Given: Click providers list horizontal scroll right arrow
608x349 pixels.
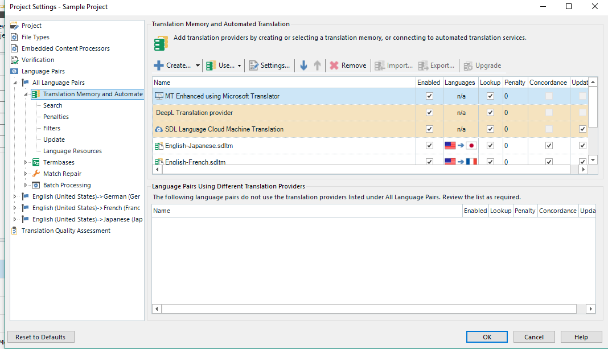Looking at the screenshot, I should click(583, 170).
